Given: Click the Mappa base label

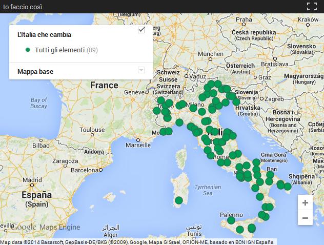Looking at the screenshot, I should pyautogui.click(x=35, y=71).
